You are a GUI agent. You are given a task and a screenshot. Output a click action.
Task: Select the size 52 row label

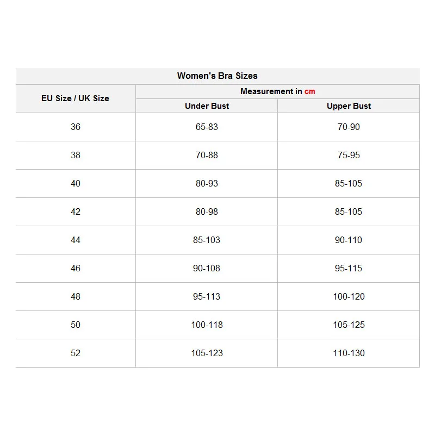pos(75,353)
